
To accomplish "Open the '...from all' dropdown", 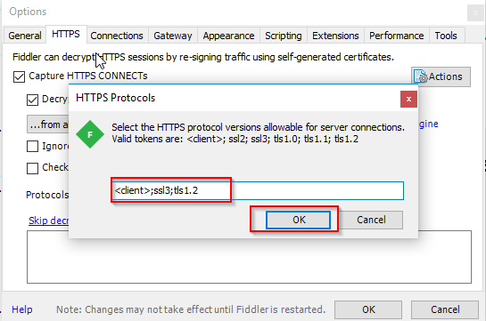I will coord(48,124).
